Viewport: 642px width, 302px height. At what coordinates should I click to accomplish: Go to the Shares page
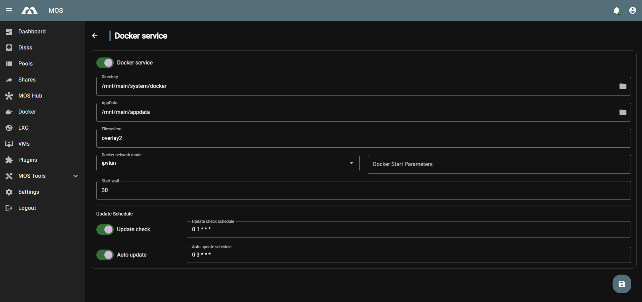[x=27, y=80]
